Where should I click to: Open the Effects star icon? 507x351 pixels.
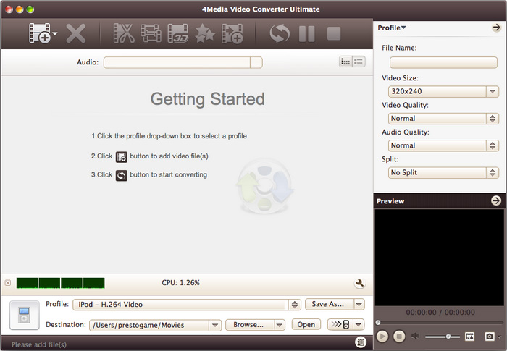205,33
